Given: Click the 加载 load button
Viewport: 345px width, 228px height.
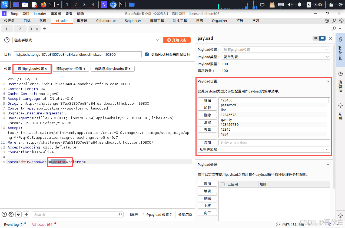Looking at the screenshot, I should (x=207, y=108).
